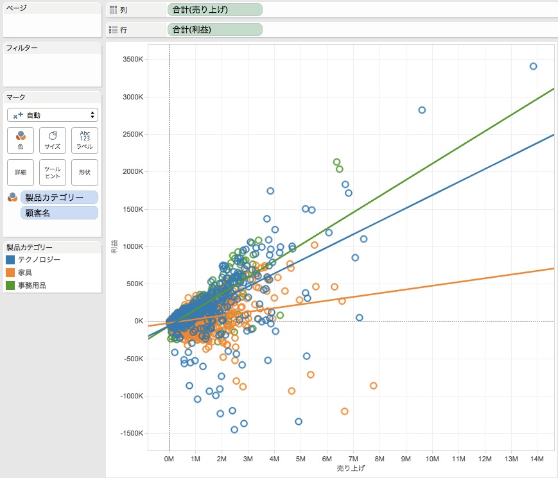Image resolution: width=558 pixels, height=478 pixels.
Task: Select the top-right outlier data point
Action: [533, 66]
